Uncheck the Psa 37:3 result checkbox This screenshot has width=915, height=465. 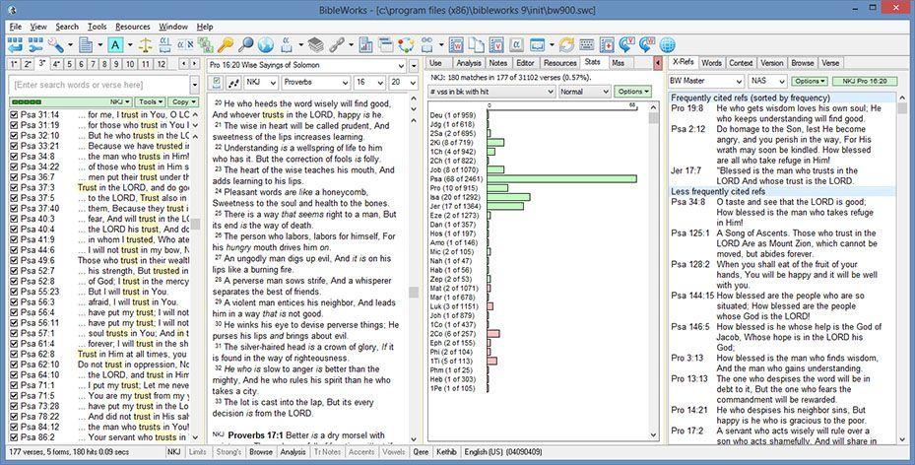(15, 188)
